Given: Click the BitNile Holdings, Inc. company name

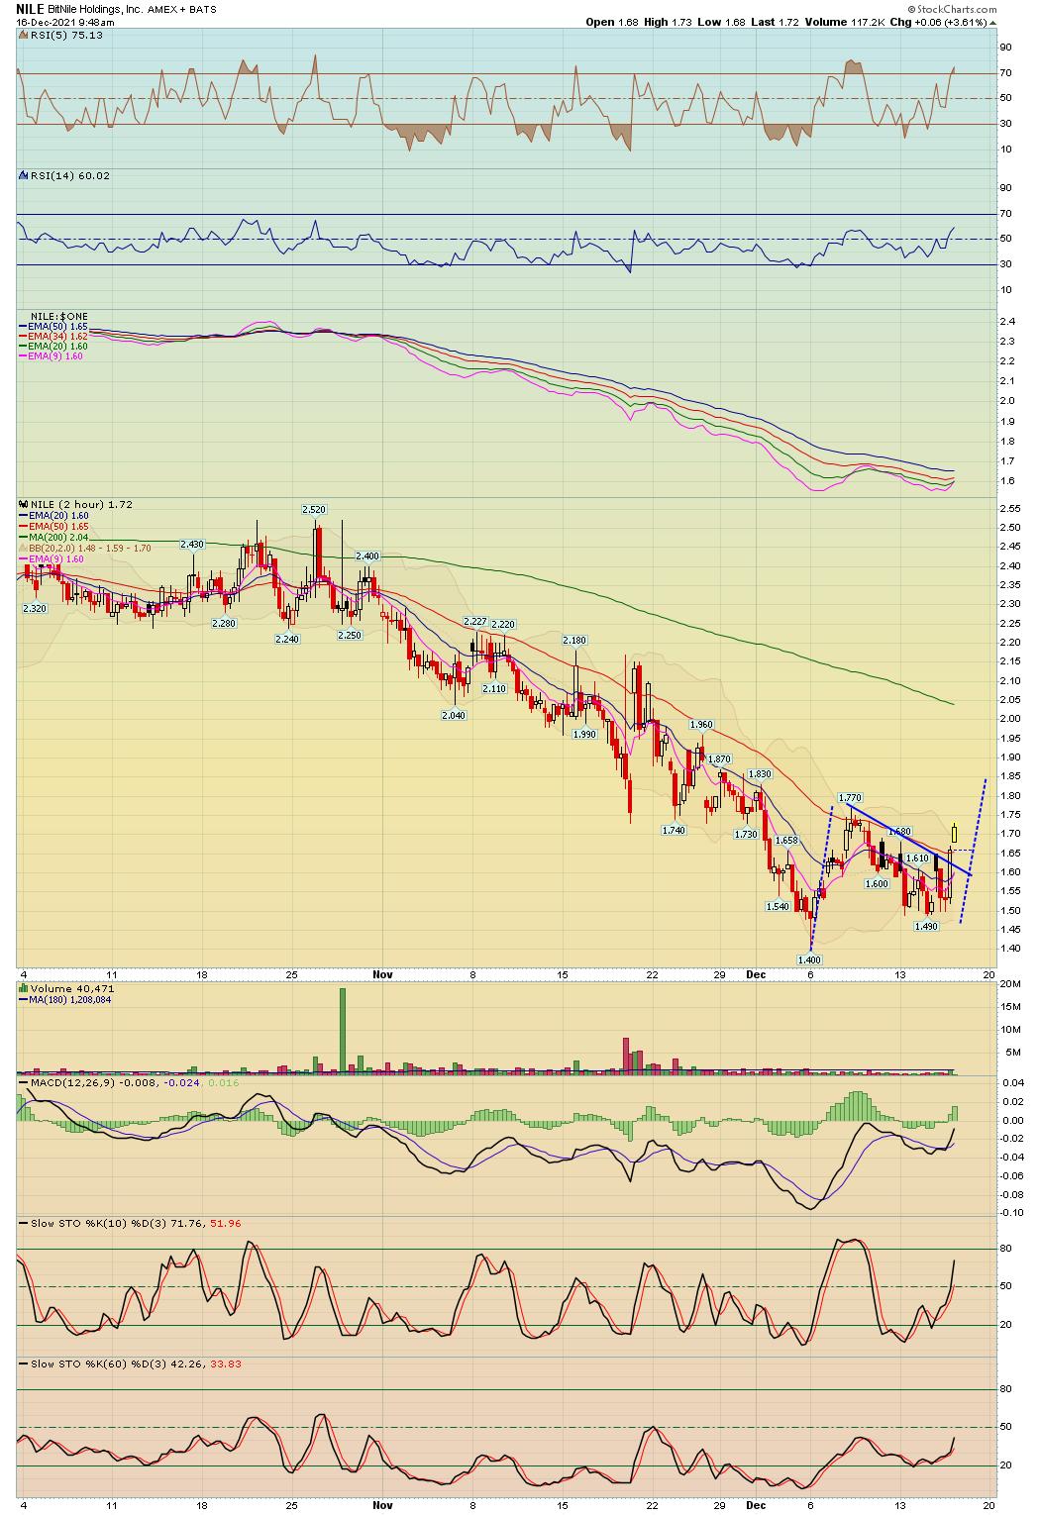Looking at the screenshot, I should pyautogui.click(x=95, y=8).
